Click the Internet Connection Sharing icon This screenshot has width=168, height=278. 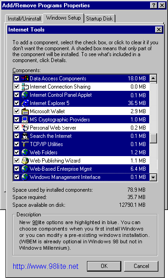(x=25, y=87)
